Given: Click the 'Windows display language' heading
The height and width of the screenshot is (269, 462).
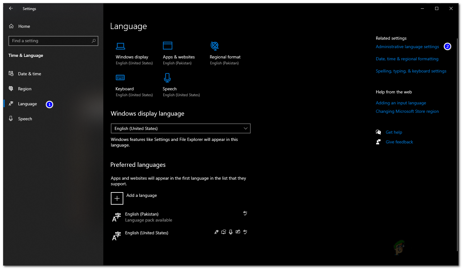Looking at the screenshot, I should click(147, 113).
